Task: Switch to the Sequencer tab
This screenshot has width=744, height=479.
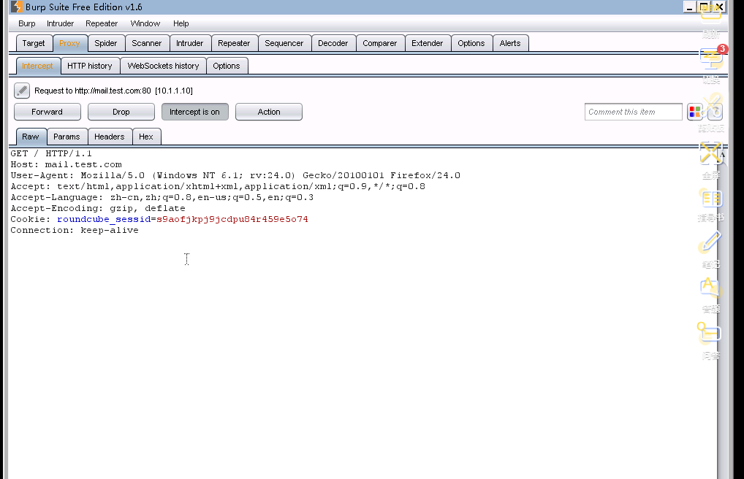Action: (x=284, y=43)
